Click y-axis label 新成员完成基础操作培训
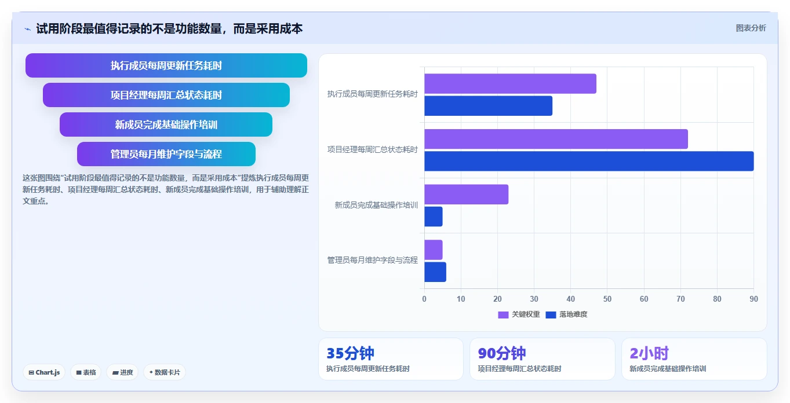 click(376, 205)
